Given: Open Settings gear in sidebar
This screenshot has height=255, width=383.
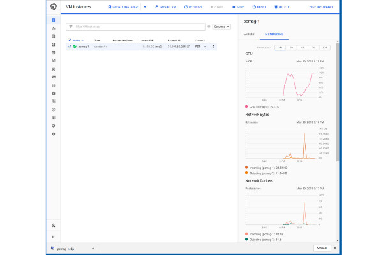Looking at the screenshot, I should click(x=54, y=134).
